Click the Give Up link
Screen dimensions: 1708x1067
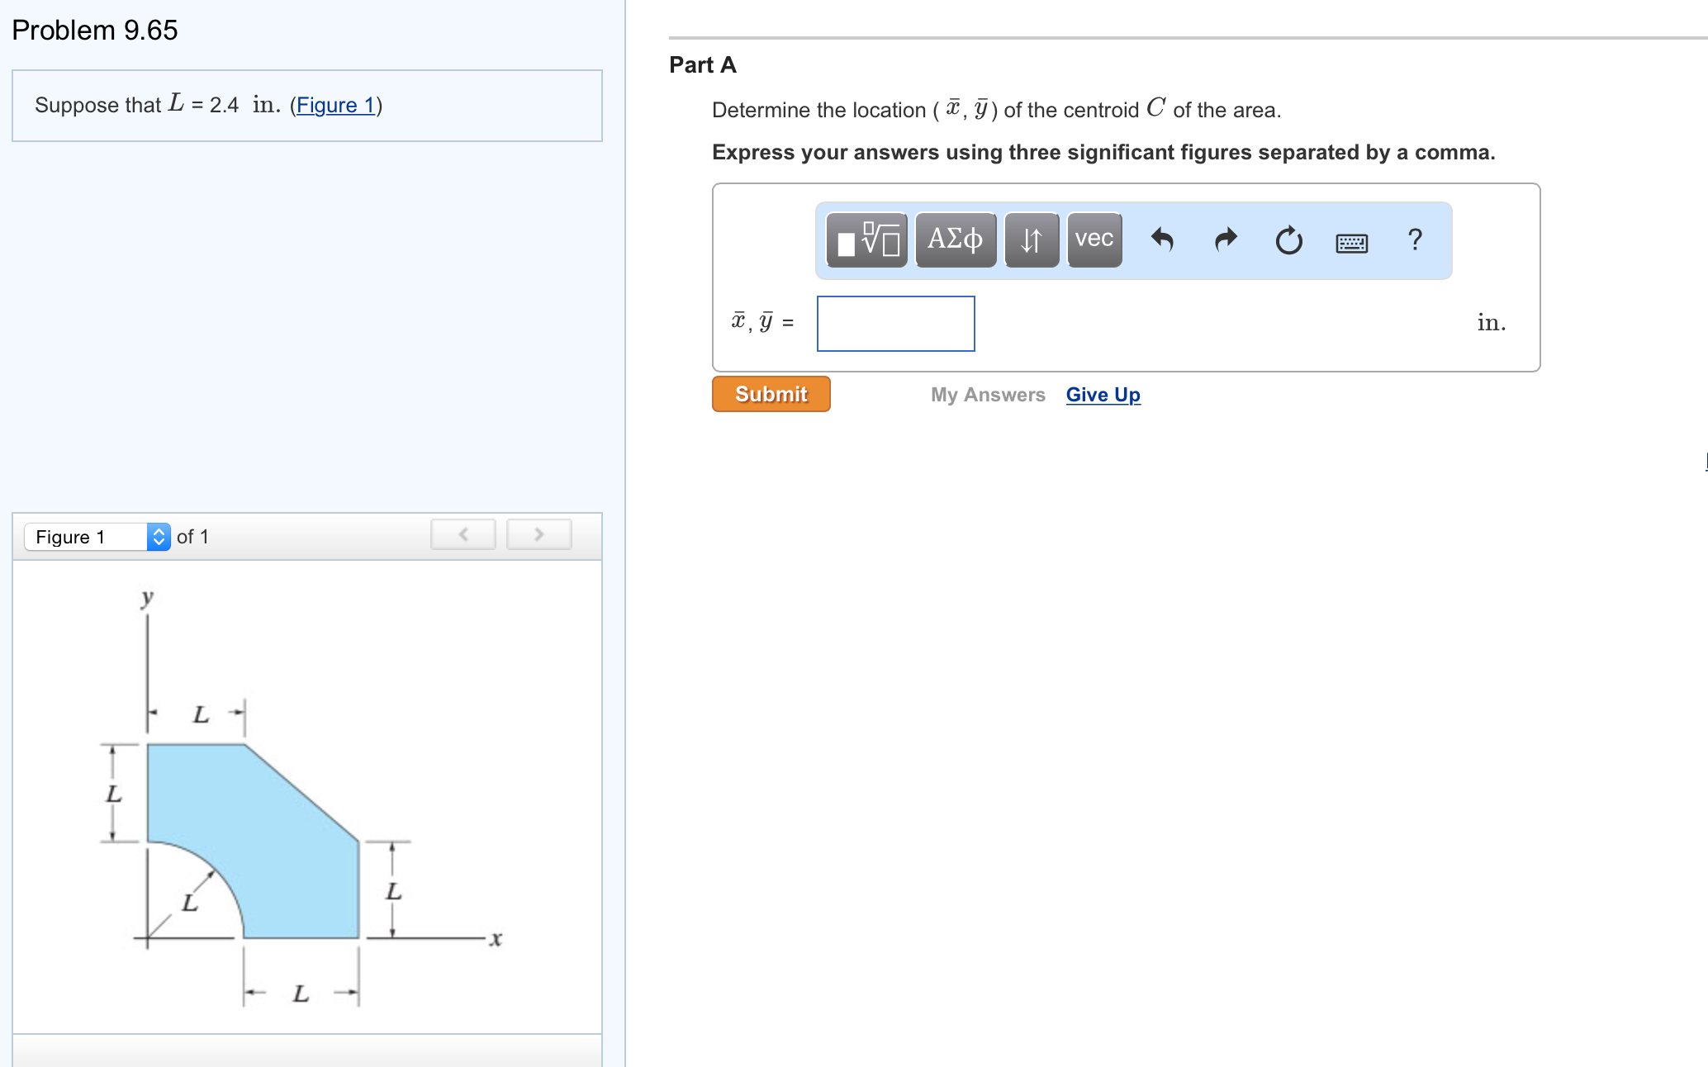[x=1103, y=395]
